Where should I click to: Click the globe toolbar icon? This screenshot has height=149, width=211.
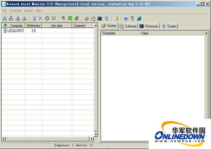click(139, 18)
